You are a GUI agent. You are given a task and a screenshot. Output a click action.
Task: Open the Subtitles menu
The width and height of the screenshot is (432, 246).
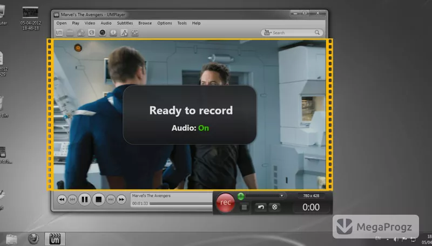click(125, 23)
